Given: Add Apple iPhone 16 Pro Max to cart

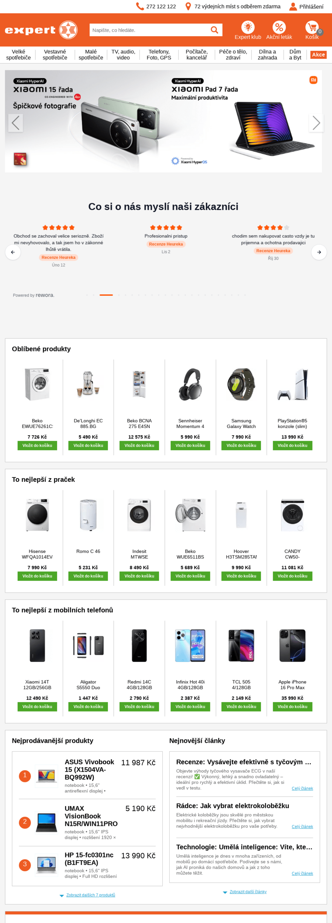Looking at the screenshot, I should [293, 707].
